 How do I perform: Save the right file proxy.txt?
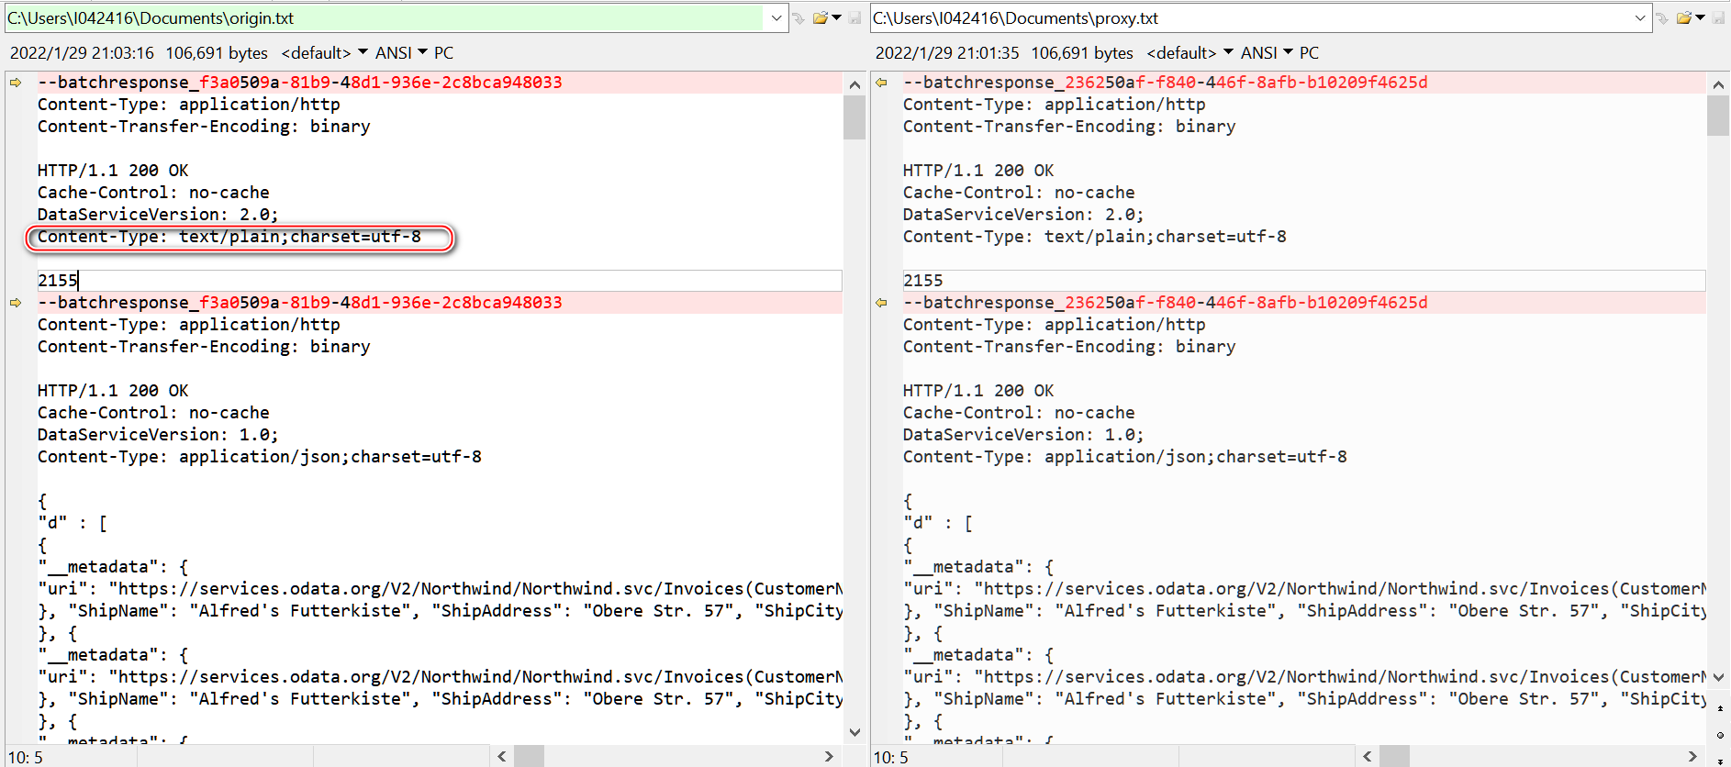[x=1719, y=18]
